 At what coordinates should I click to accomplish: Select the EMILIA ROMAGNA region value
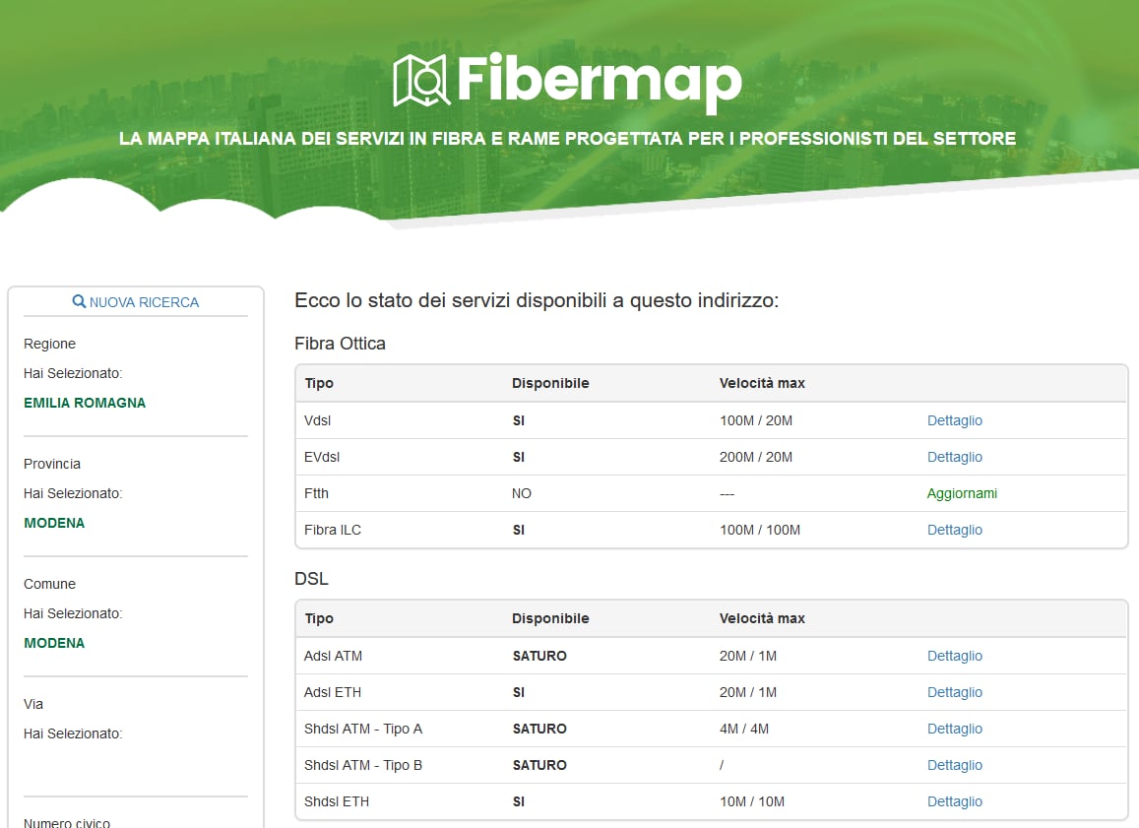(85, 403)
